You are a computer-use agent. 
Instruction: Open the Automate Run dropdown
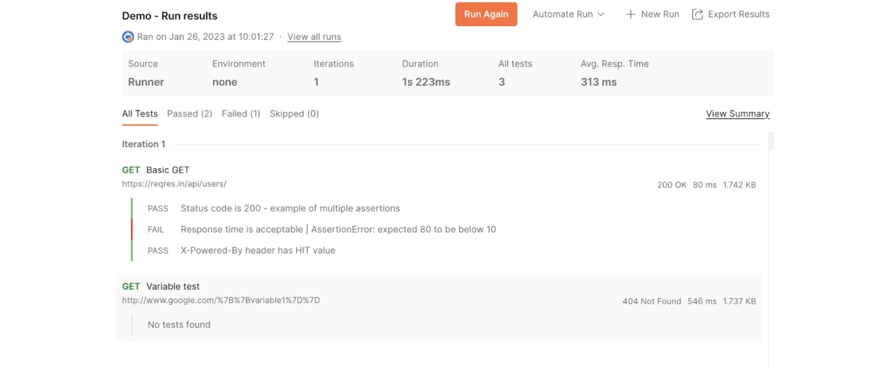pos(568,14)
